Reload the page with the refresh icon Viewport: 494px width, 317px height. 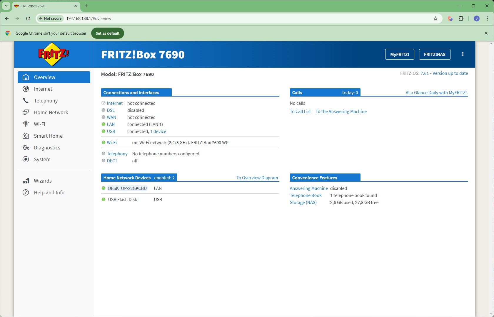(28, 18)
